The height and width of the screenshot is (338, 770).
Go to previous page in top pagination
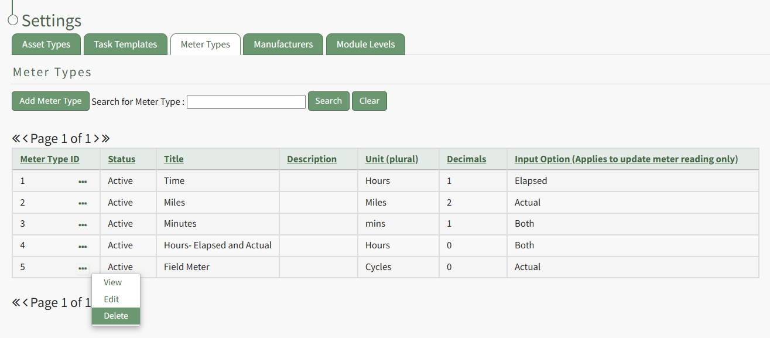point(26,139)
